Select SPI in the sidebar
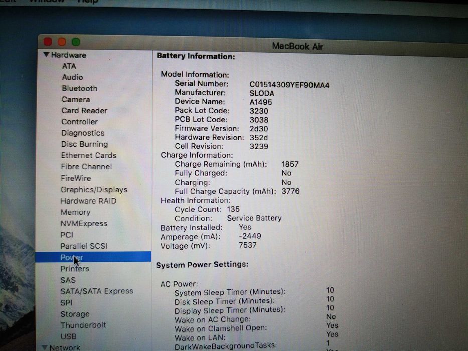This screenshot has width=468, height=351. (66, 303)
